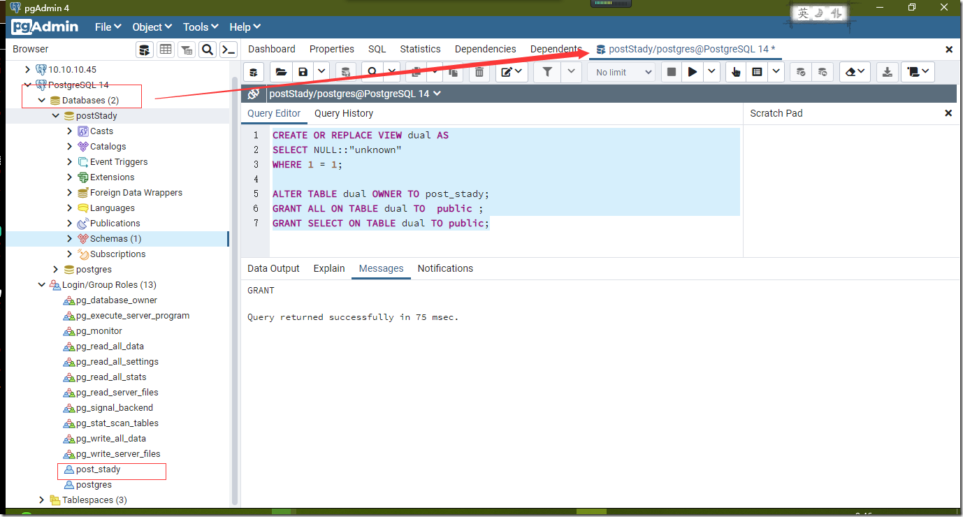
Task: Open the File menu
Action: [108, 27]
